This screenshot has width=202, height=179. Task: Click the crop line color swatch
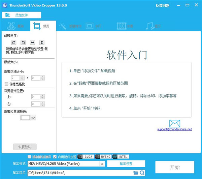point(25,118)
